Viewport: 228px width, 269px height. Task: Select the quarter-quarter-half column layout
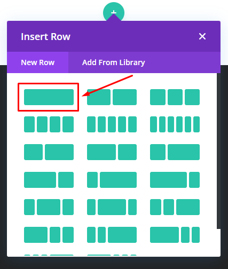175,207
